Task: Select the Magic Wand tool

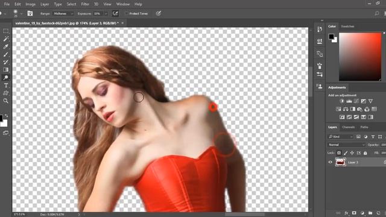Action: point(5,39)
